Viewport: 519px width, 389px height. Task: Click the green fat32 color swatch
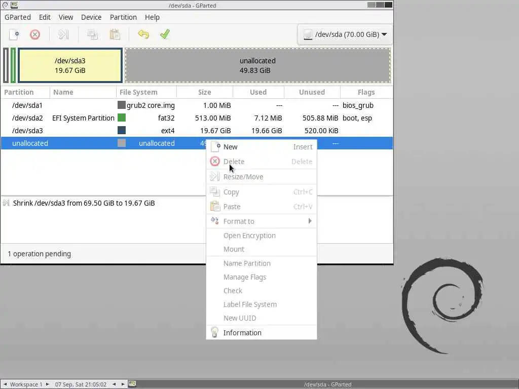[x=122, y=118]
